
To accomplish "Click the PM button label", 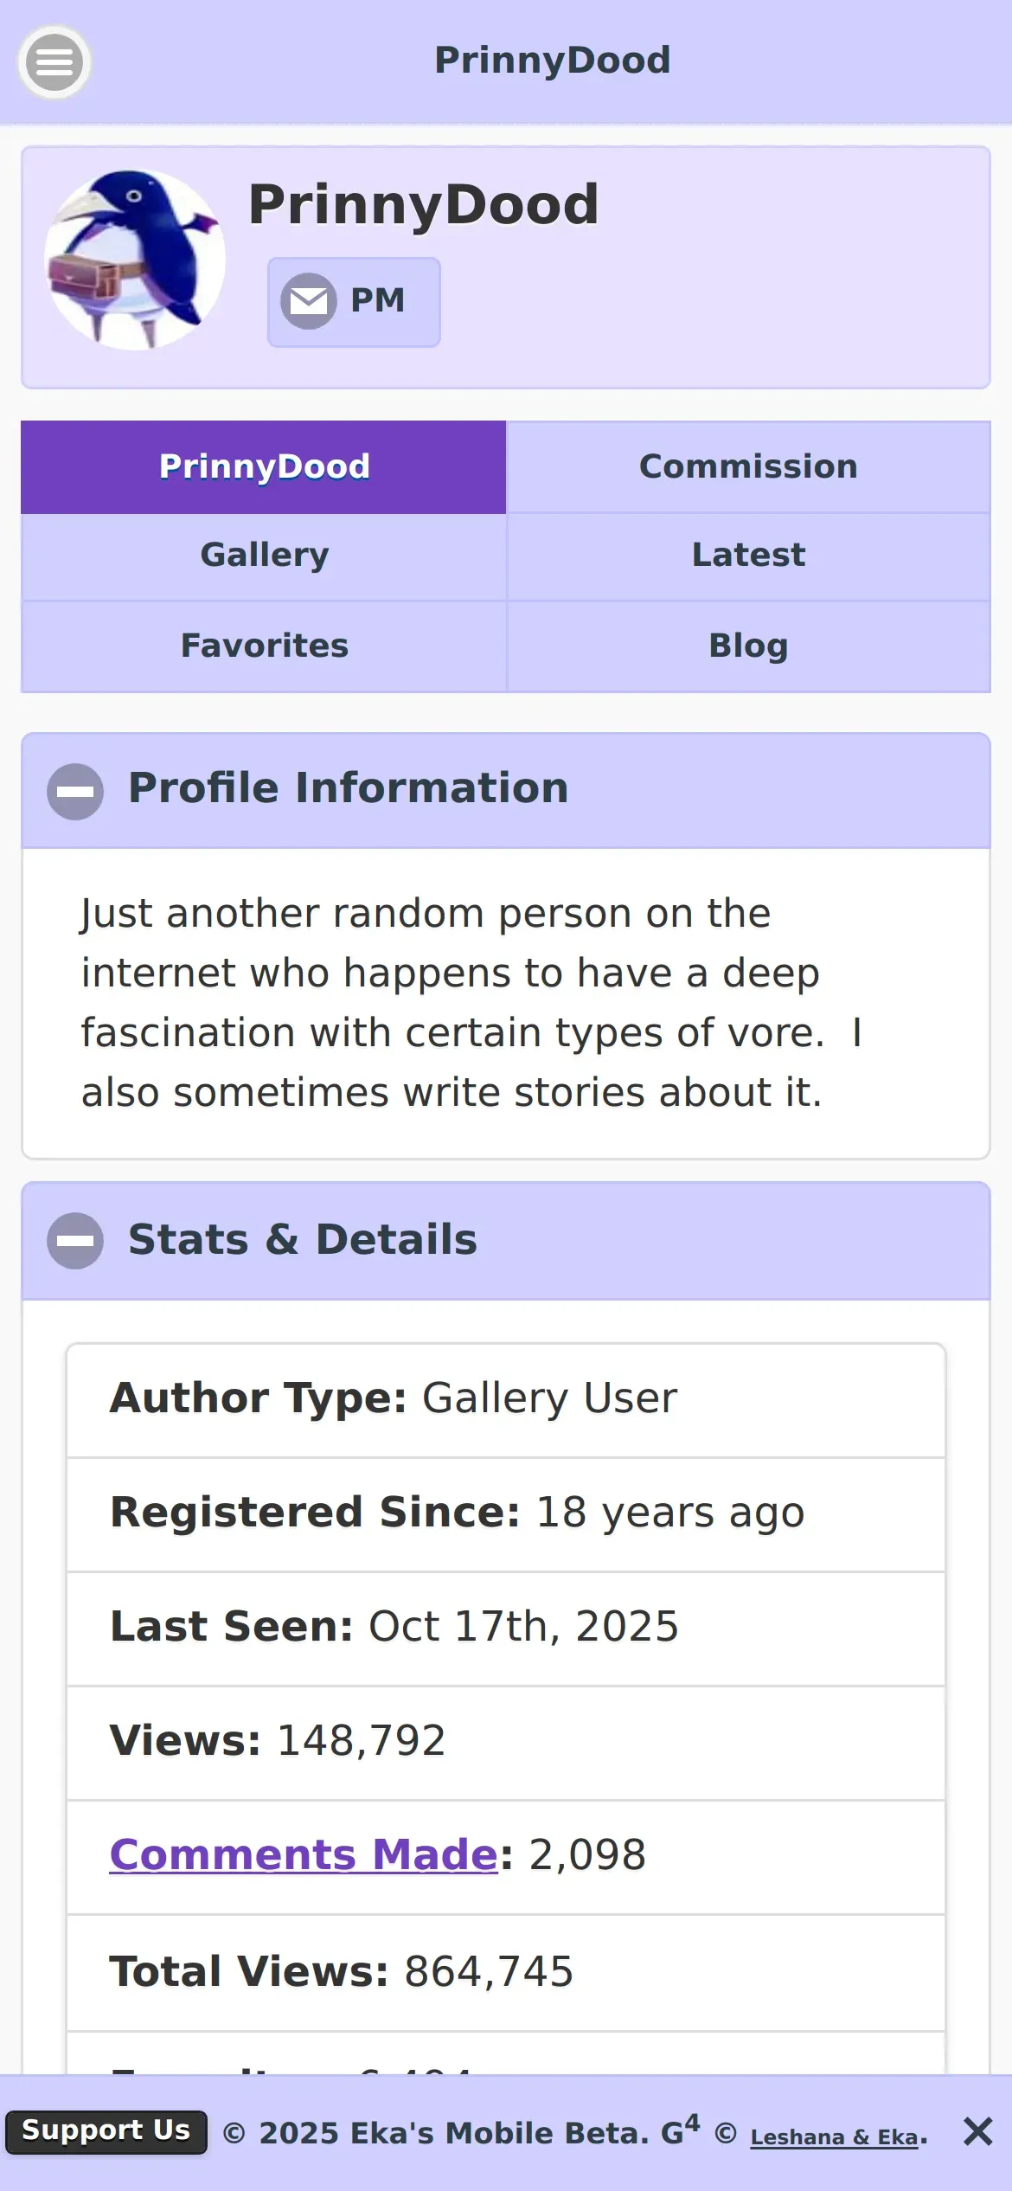I will (x=378, y=300).
